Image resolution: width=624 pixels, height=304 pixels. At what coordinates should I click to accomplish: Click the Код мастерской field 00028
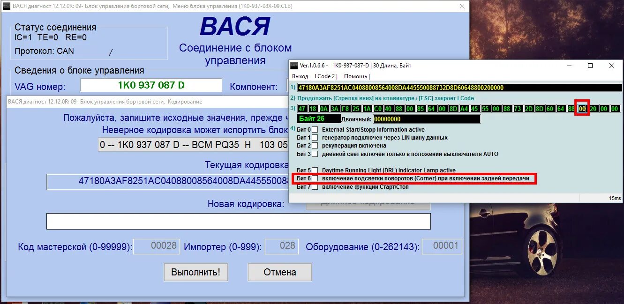(157, 246)
